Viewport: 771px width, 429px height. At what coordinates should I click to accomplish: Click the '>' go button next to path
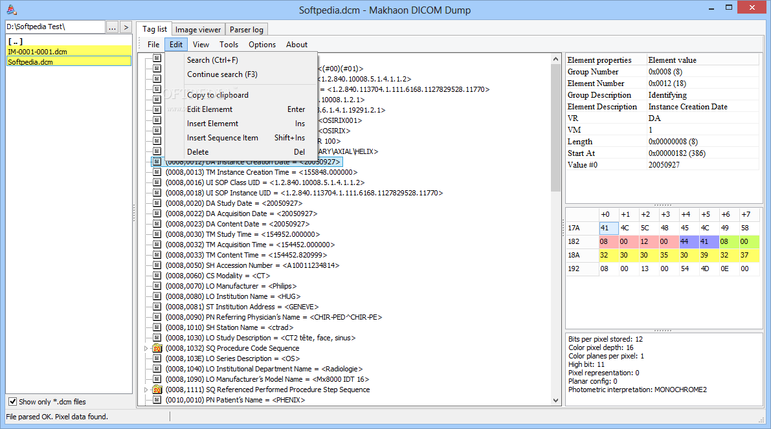[126, 27]
